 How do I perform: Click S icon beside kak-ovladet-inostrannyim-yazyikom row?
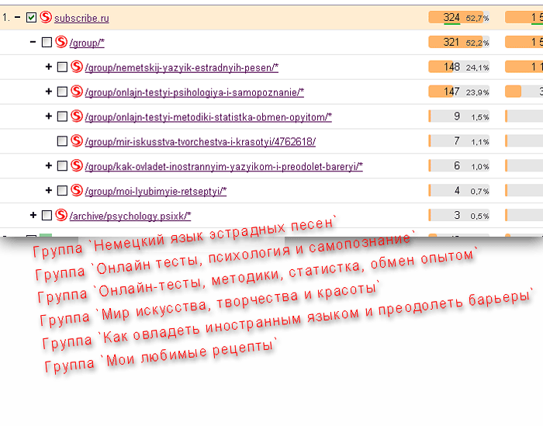77,165
